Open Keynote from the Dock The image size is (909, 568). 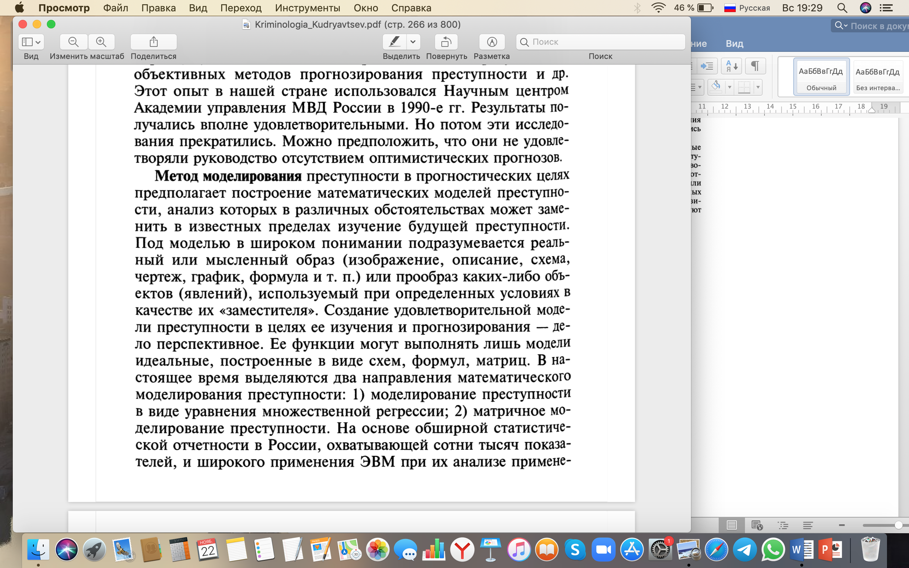click(x=491, y=549)
